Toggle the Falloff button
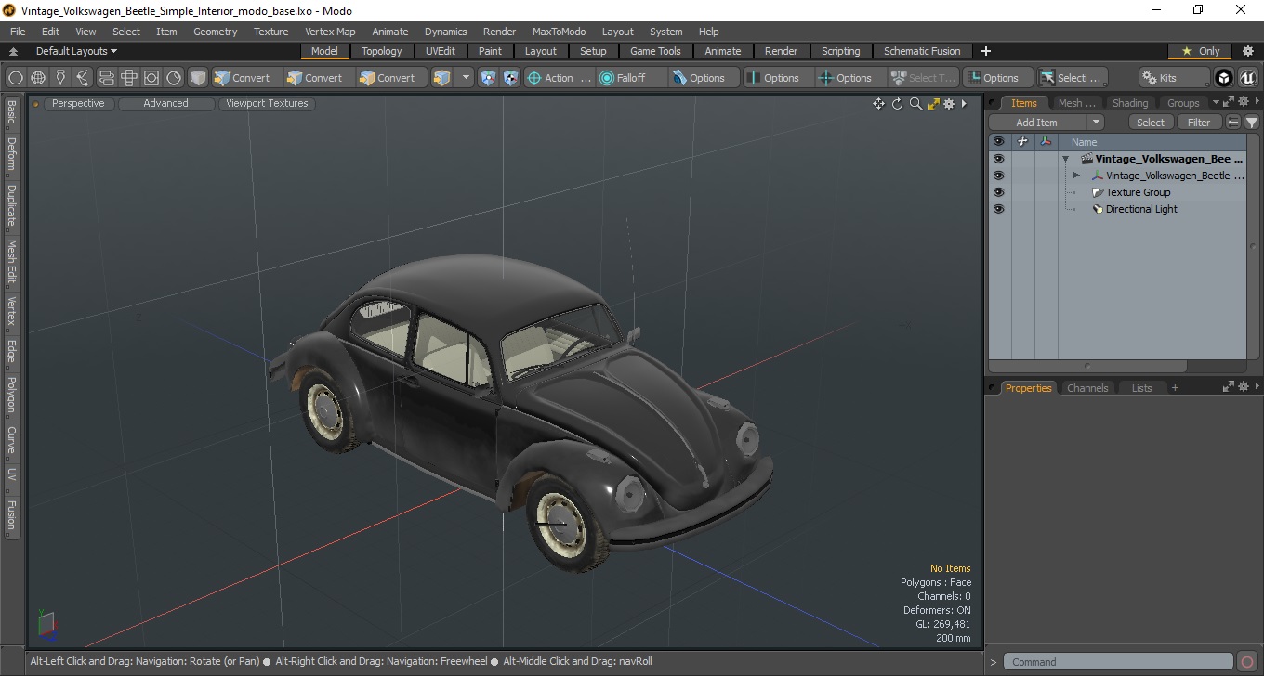The image size is (1264, 676). coord(632,78)
